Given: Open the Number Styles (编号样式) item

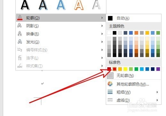Looking at the screenshot, I should (61, 50).
